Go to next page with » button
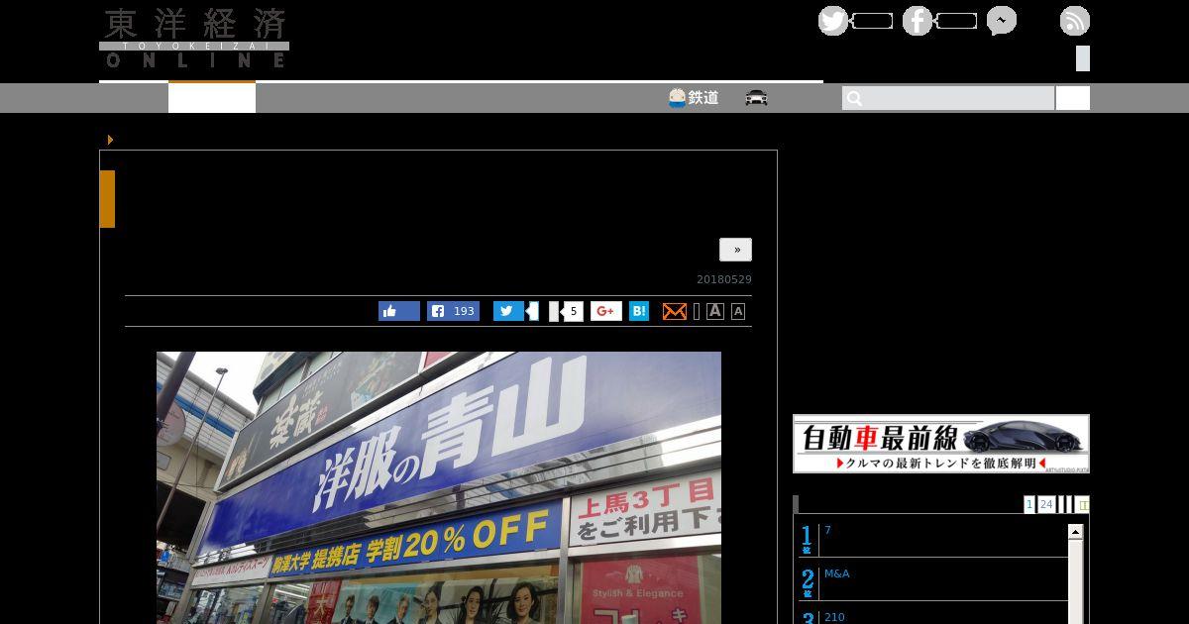The height and width of the screenshot is (624, 1189). [x=736, y=250]
